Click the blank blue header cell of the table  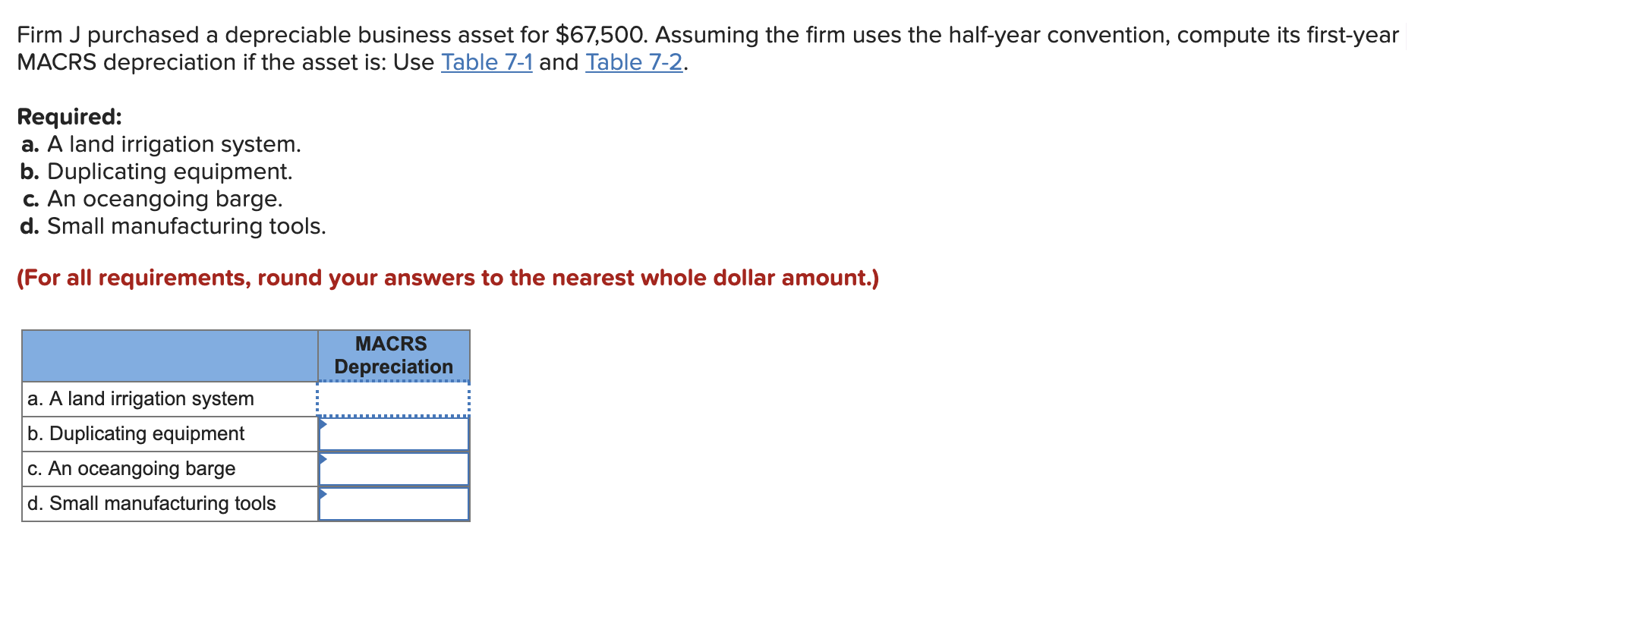[167, 354]
